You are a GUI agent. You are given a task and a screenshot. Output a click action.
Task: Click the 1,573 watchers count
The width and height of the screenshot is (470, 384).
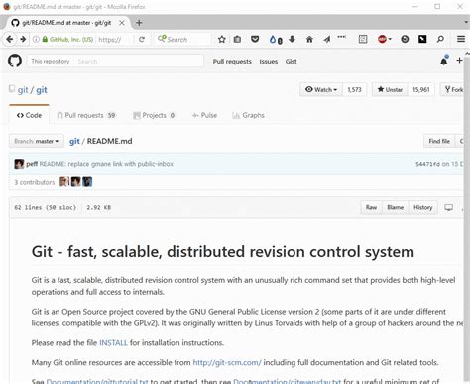click(354, 89)
